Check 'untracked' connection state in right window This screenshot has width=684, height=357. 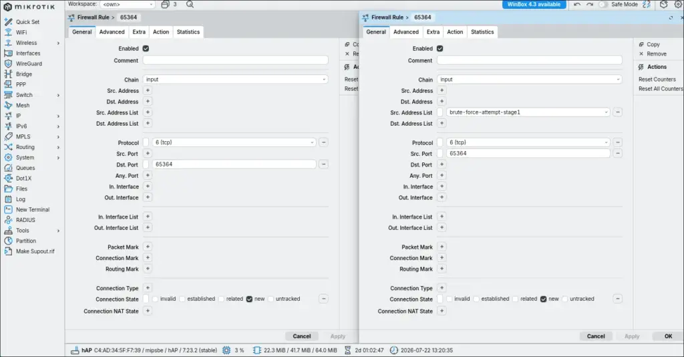(565, 299)
